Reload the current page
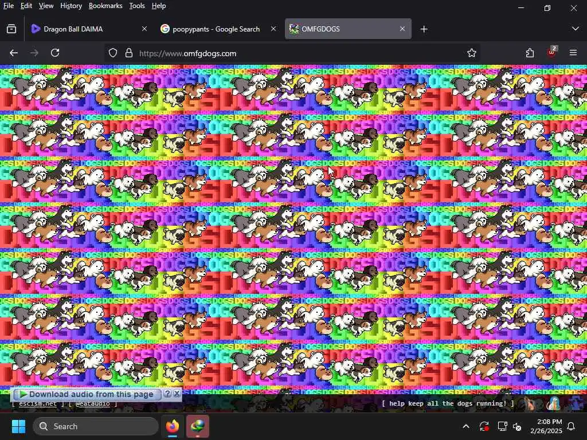The height and width of the screenshot is (440, 587). pos(55,53)
